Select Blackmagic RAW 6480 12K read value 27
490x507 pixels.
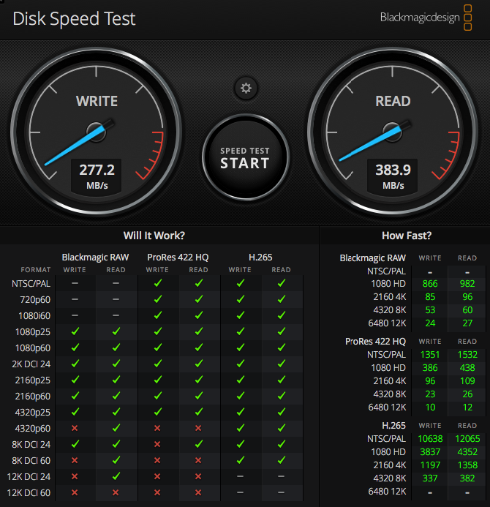point(467,323)
